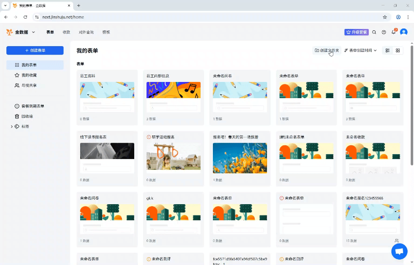Screen dimensions: 414x265
Task: Select 回收站 in the sidebar
Action: [27, 116]
